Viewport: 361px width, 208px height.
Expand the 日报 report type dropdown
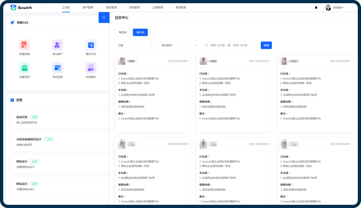tap(136, 46)
